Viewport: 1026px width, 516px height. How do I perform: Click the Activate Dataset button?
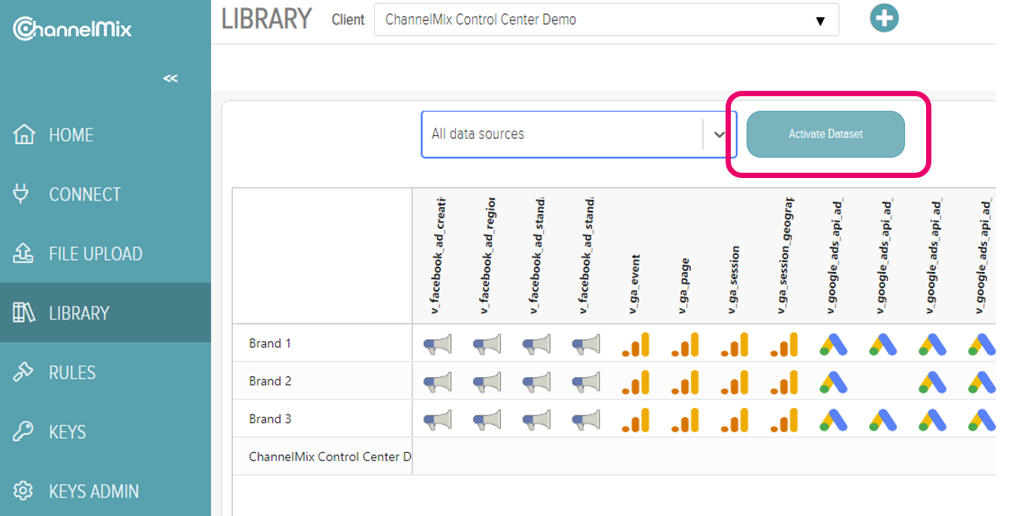tap(825, 134)
